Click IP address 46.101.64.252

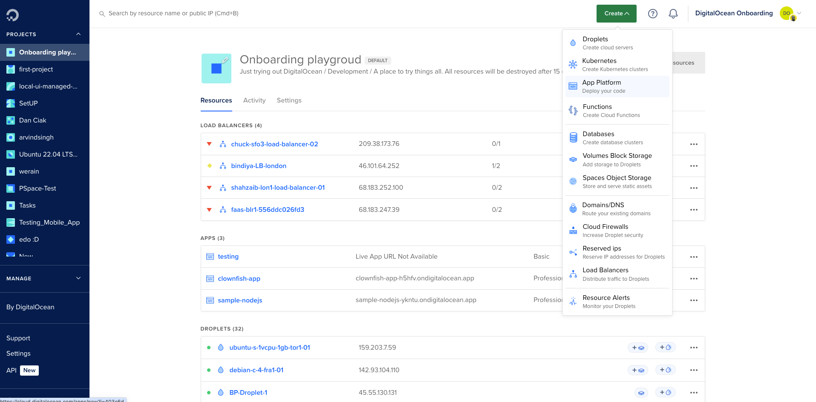(379, 166)
